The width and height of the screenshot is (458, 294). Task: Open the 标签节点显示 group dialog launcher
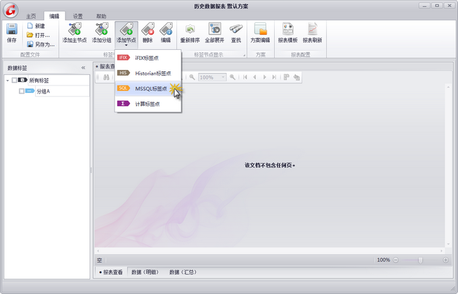tap(244, 55)
